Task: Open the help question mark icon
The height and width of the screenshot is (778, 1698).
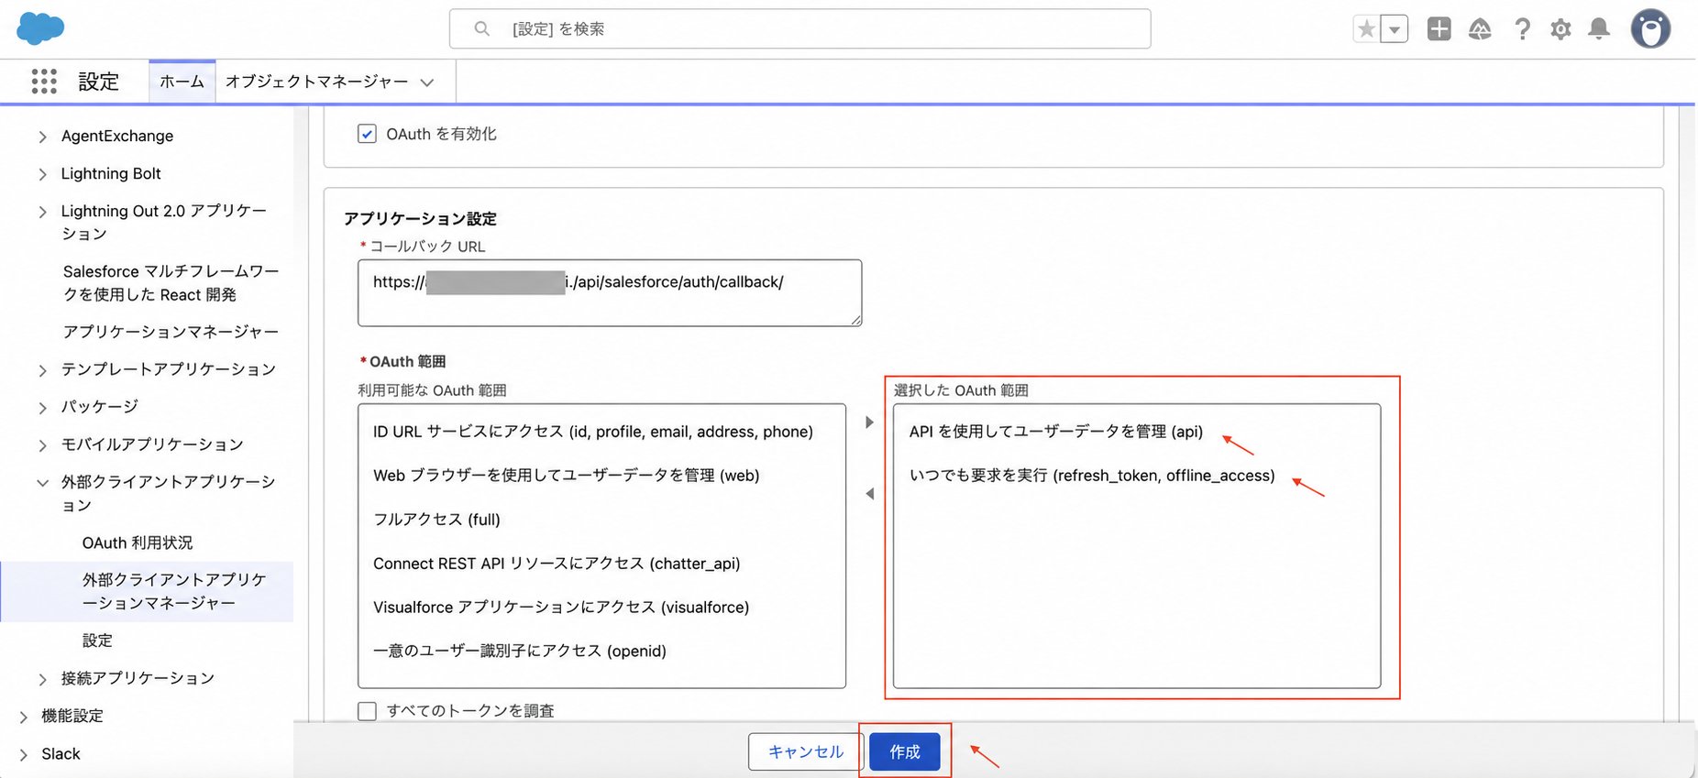Action: [1523, 29]
